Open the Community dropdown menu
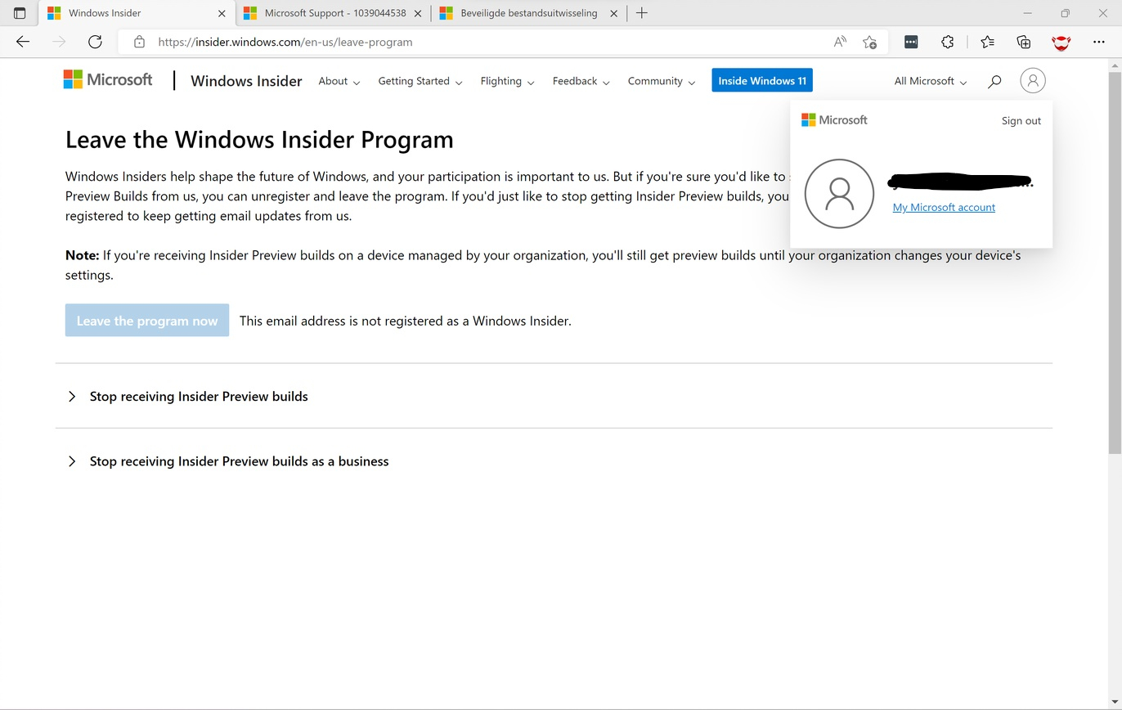Screen dimensions: 1122x710 coord(662,81)
